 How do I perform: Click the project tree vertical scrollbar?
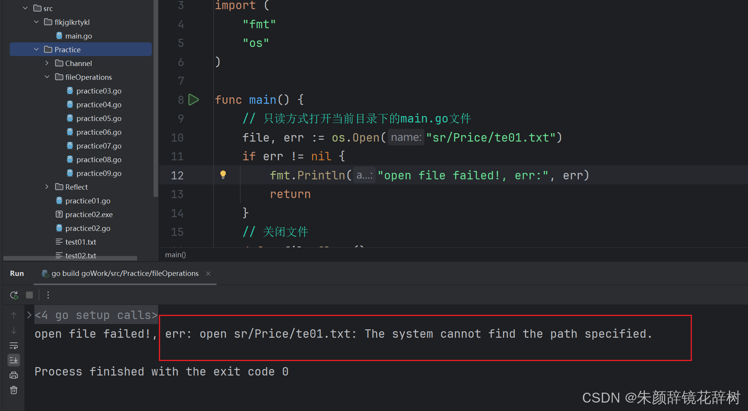155,98
